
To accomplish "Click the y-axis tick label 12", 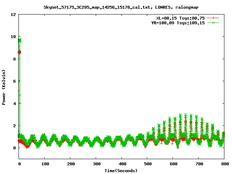I will pyautogui.click(x=13, y=14).
